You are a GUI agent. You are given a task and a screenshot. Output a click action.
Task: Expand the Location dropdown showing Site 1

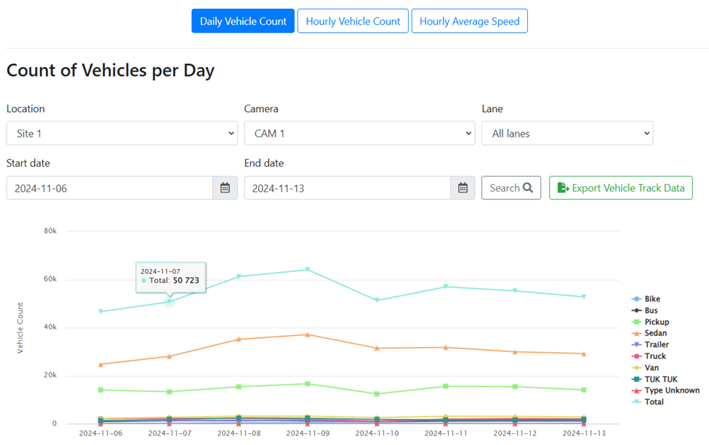click(121, 134)
